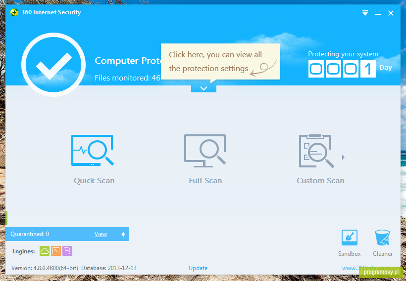Click the Quick Scan label
This screenshot has width=406, height=281.
coord(94,181)
